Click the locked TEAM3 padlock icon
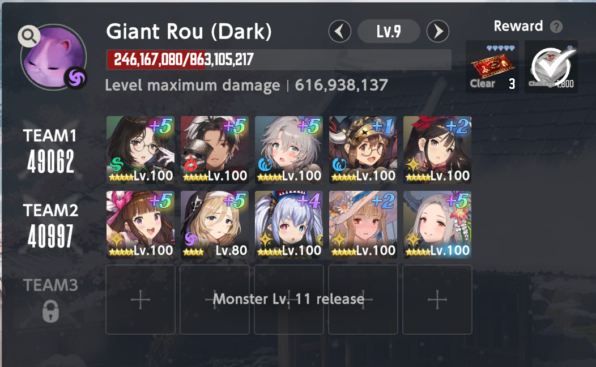The image size is (596, 367). (x=50, y=311)
